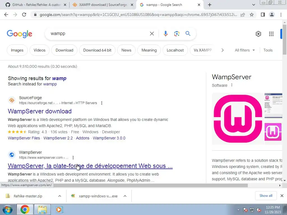Image resolution: width=287 pixels, height=215 pixels.
Task: Open WampServer 2.2 sitelink
Action: (x=58, y=138)
